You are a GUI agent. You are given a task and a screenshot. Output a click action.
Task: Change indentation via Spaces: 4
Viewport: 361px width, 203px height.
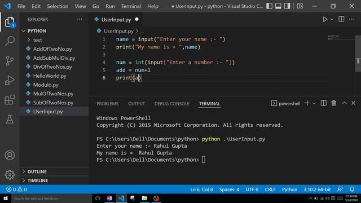point(229,189)
